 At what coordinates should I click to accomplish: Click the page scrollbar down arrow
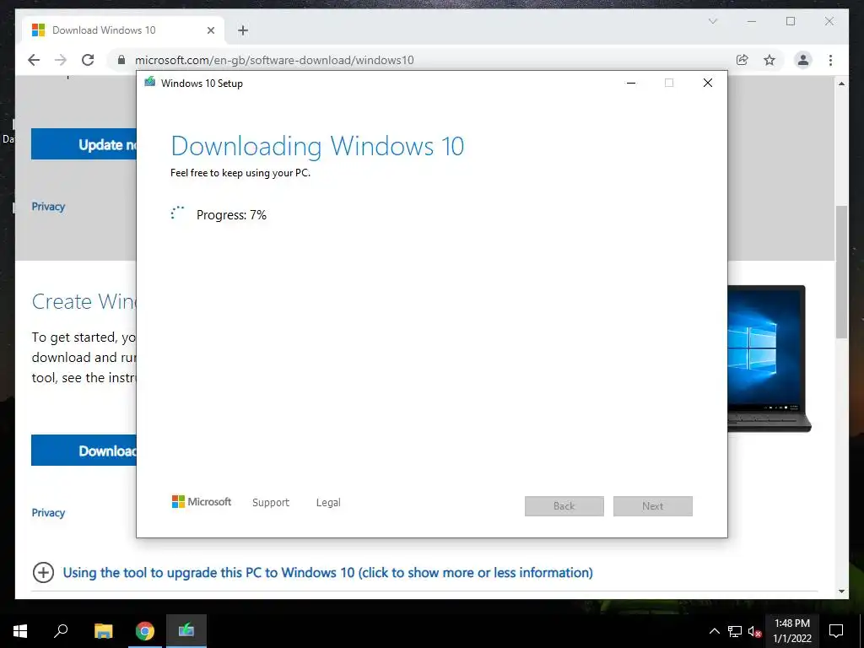point(841,591)
